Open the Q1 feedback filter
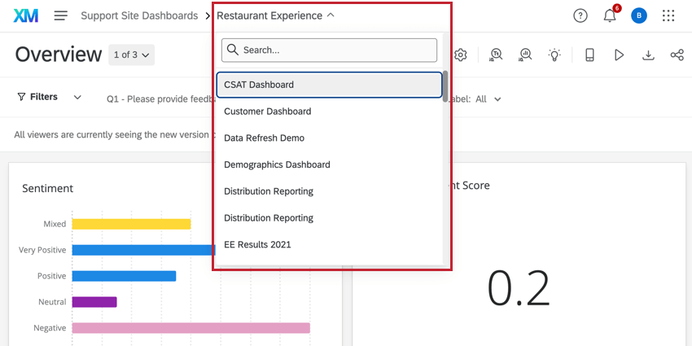Screen dimensions: 692x346 tap(160, 99)
